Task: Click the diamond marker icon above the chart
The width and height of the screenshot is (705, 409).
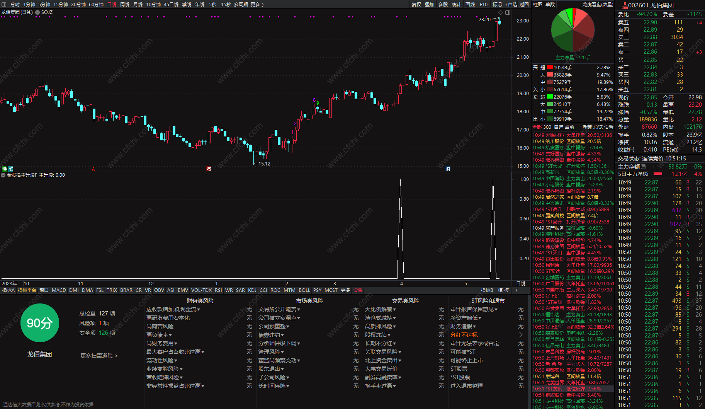Action: pos(501,13)
